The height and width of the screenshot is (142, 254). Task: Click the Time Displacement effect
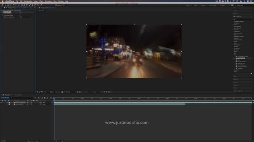[242, 67]
